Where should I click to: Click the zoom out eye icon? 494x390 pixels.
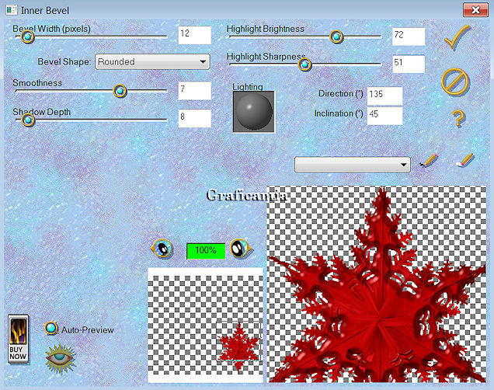tap(162, 249)
